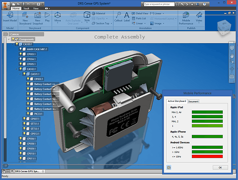This screenshot has width=238, height=180.
Task: Toggle visibility bulb of CP004:1
Action: [21, 59]
